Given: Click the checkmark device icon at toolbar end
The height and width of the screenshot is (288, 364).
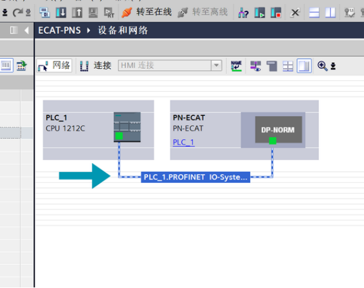Looking at the screenshot, I should 349,13.
